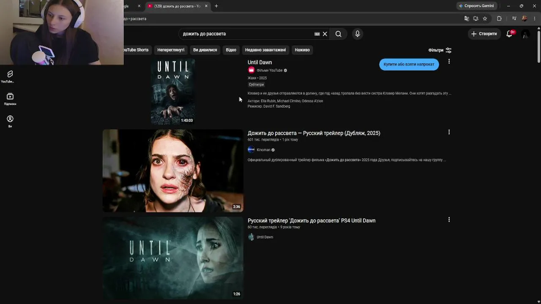Viewport: 541px width, 304px height.
Task: Click the 'Жахи • 2025' genre text
Action: coord(257,78)
